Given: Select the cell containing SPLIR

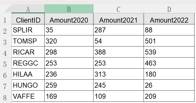Looking at the screenshot, I should coord(28,31).
